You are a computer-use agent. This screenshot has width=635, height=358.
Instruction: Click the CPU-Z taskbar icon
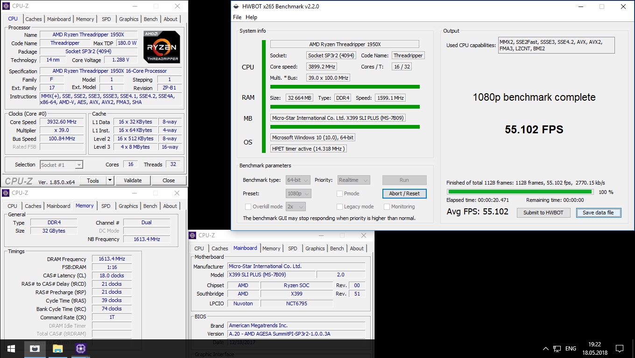tap(81, 348)
